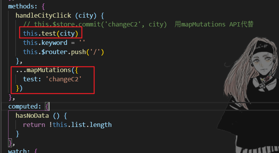Click the this.test(city) call
The height and width of the screenshot is (153, 279).
(50, 33)
